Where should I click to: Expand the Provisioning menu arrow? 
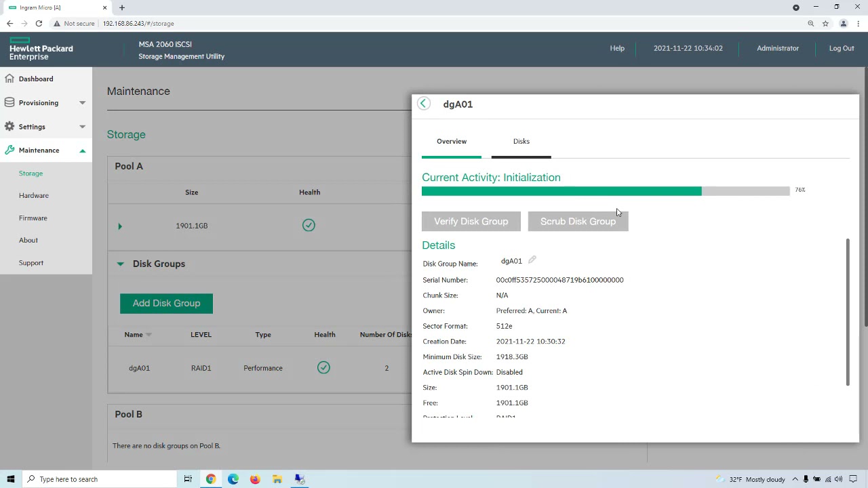(x=82, y=103)
